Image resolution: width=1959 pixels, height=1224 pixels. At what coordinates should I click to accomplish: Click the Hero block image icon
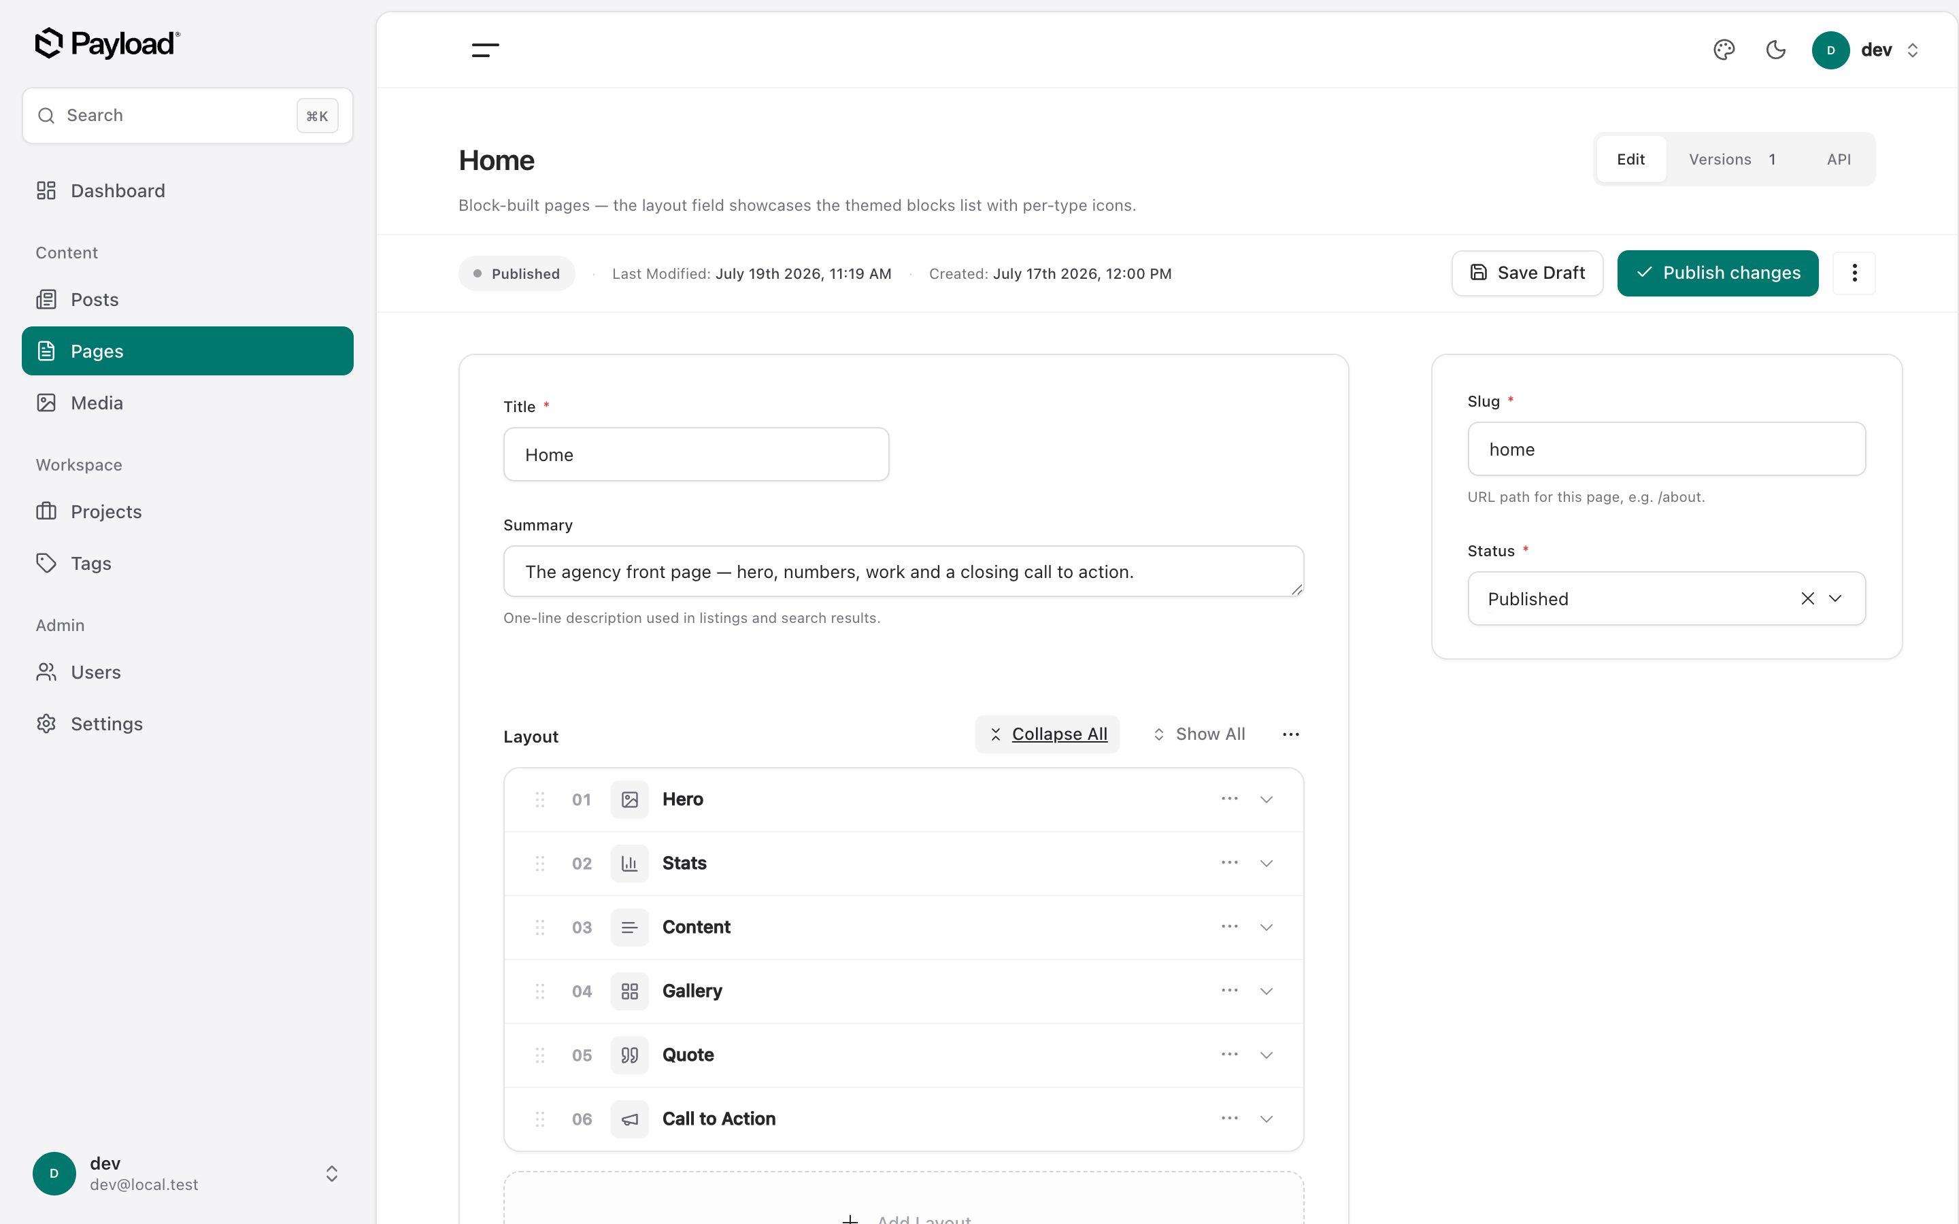tap(630, 800)
